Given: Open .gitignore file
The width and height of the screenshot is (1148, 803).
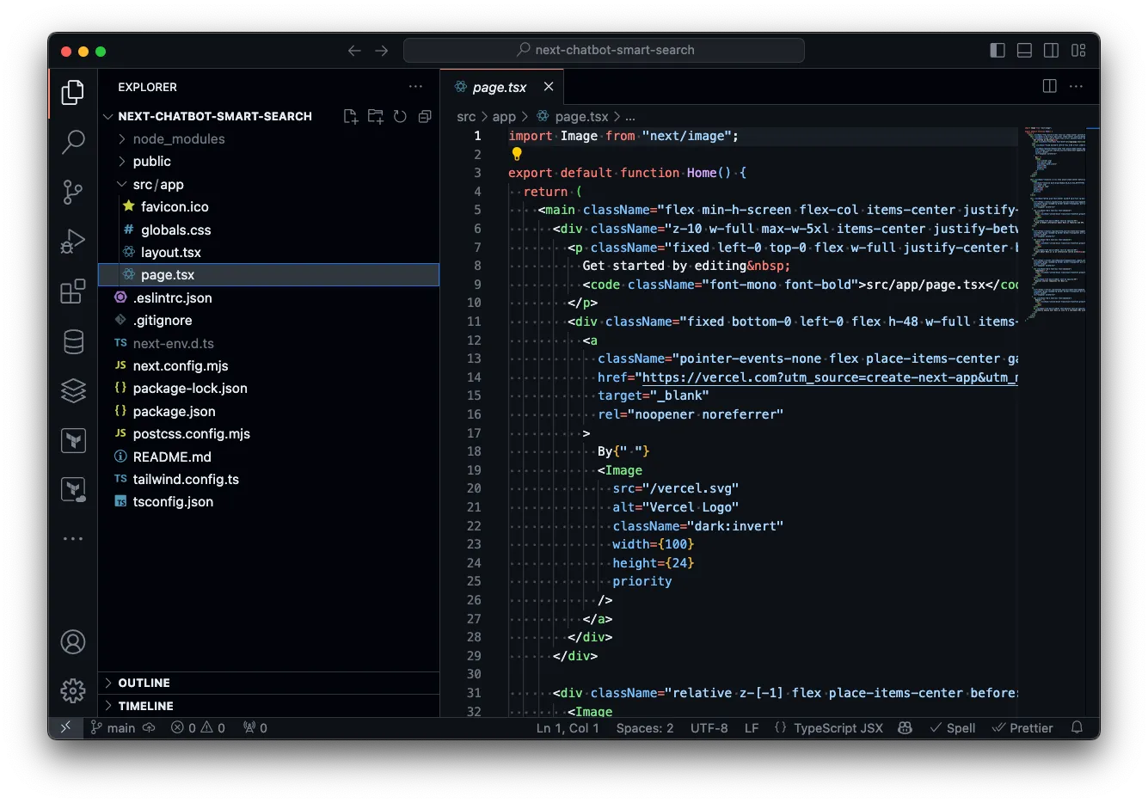Looking at the screenshot, I should 269,320.
